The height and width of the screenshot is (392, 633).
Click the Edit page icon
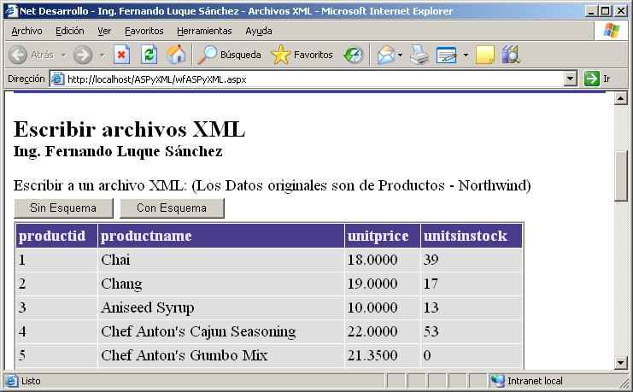pos(447,55)
